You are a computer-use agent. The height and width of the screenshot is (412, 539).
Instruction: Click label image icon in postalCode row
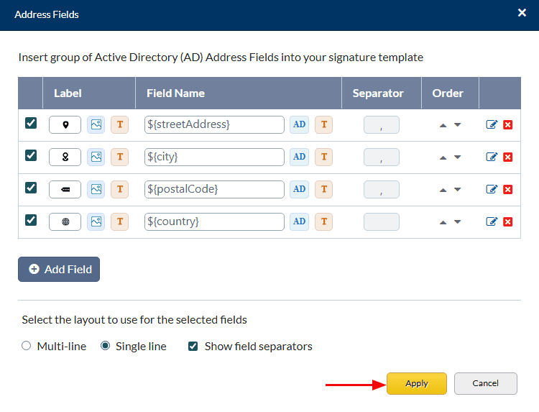point(96,189)
